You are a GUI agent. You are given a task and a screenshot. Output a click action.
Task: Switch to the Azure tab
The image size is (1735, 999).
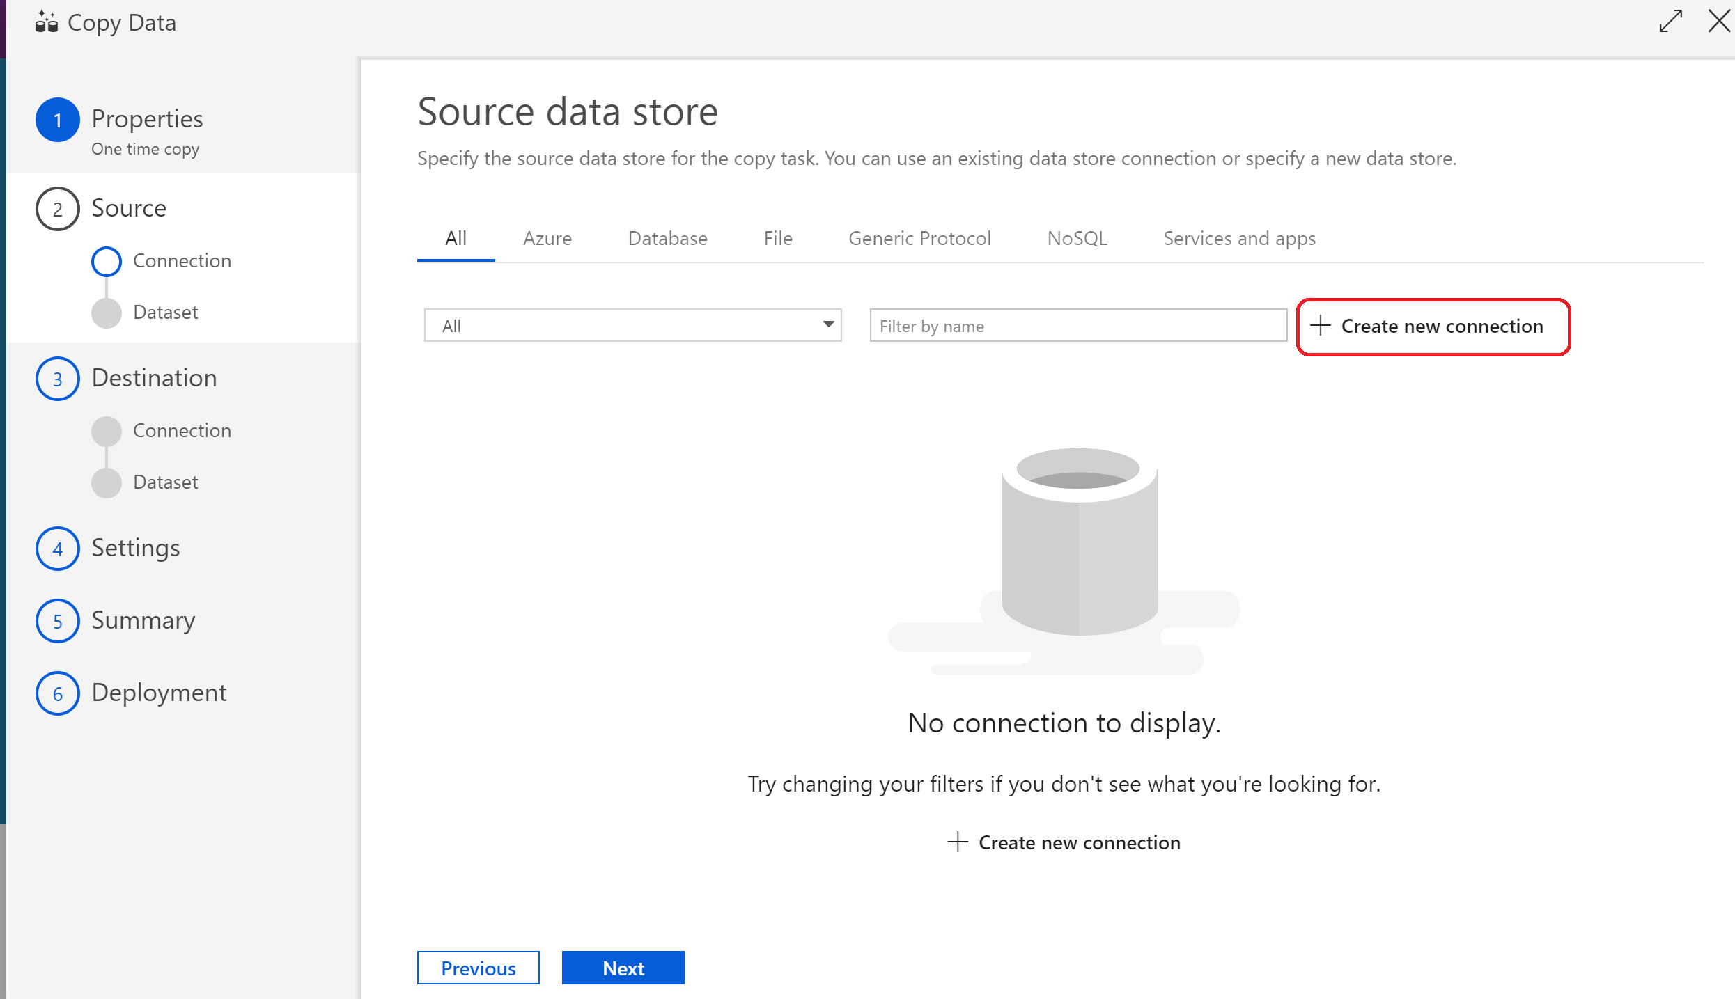point(547,238)
